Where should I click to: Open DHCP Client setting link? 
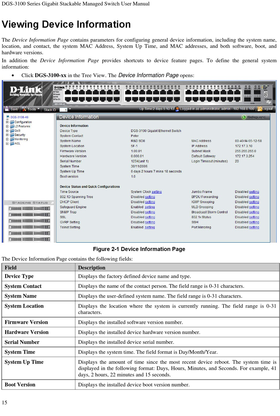coord(150,202)
